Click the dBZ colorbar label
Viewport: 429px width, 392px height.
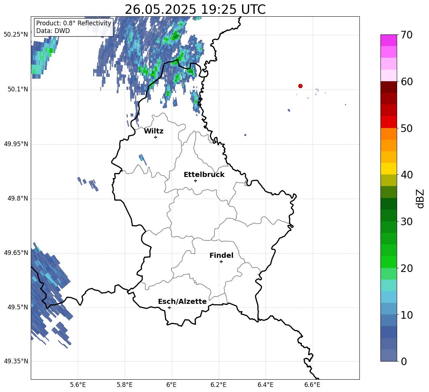[421, 198]
